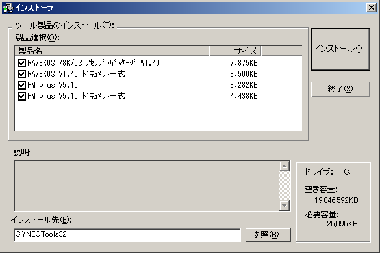Open the 参照 browse dialog
Image resolution: width=380 pixels, height=253 pixels.
click(x=268, y=235)
